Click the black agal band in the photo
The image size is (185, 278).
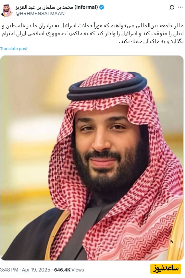tap(107, 88)
